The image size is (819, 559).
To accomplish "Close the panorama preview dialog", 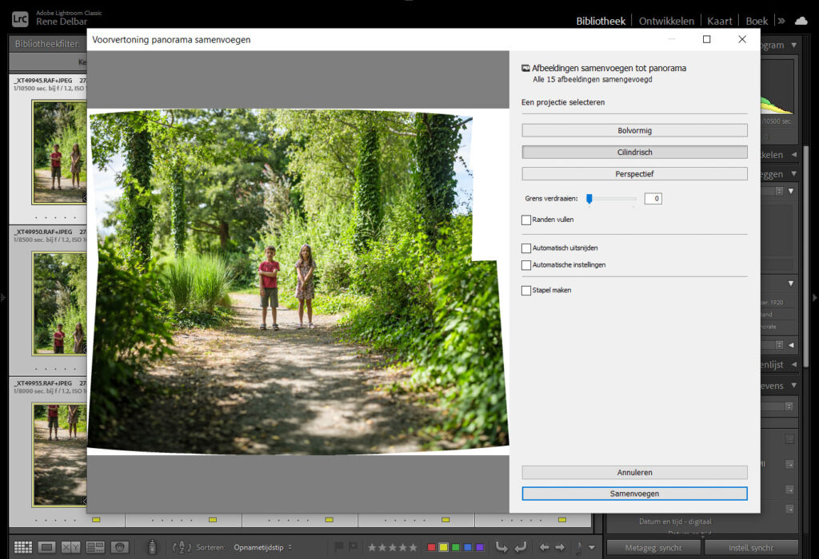I will [742, 39].
